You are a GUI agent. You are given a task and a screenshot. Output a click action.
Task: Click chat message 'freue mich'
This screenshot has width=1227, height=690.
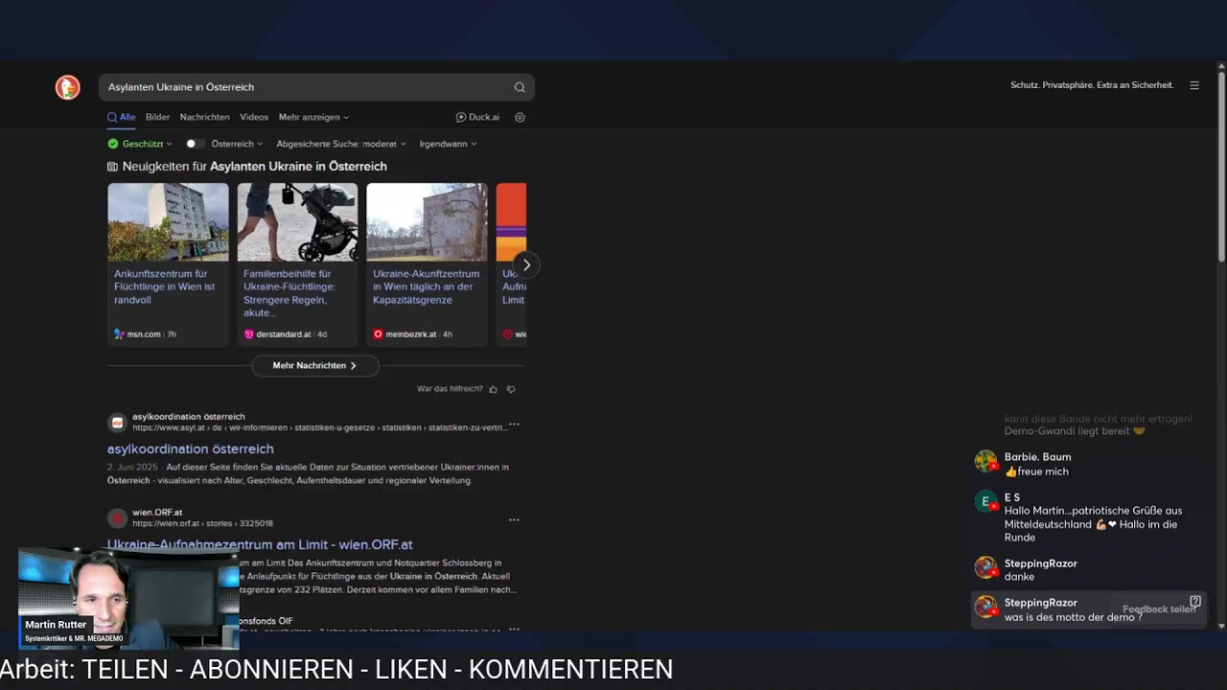(1036, 471)
